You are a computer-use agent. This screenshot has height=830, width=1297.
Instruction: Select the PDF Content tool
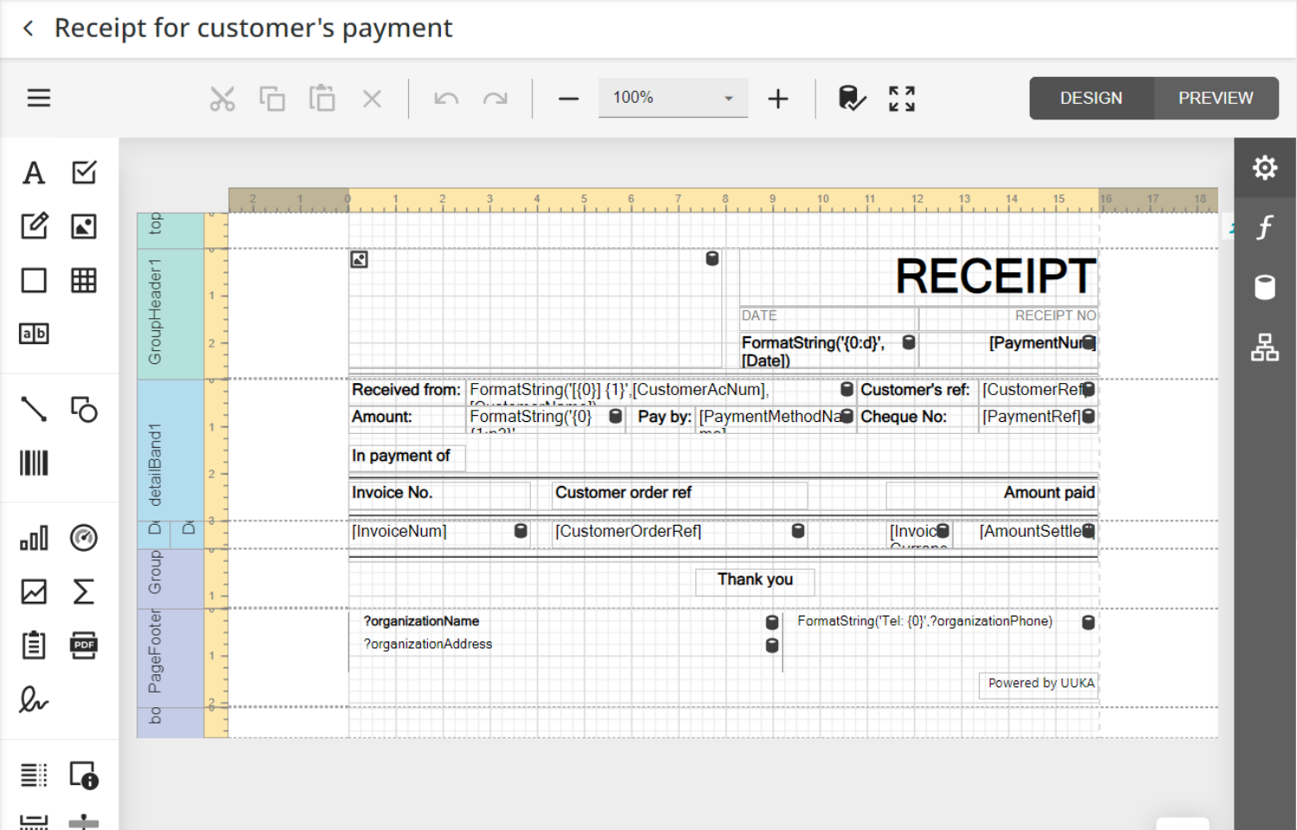(x=84, y=645)
